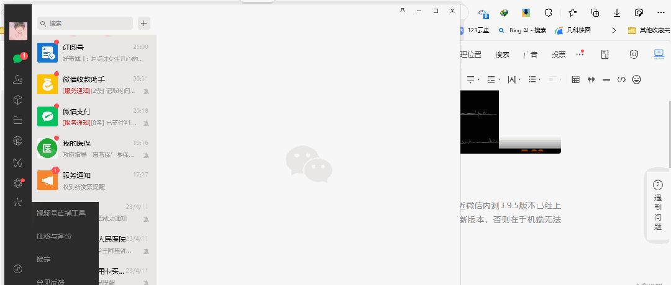Open the browser settings and more menu
Viewport: 671px width, 285px height.
coord(661,13)
